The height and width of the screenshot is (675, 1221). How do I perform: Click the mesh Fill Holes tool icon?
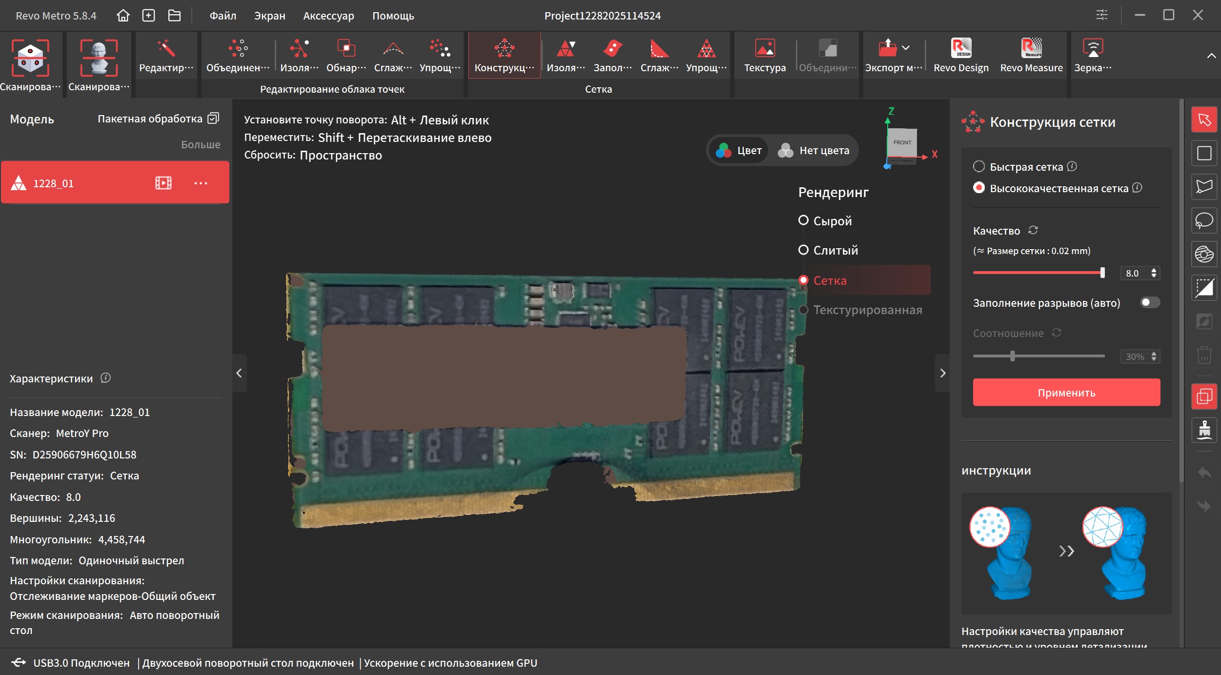coord(612,49)
